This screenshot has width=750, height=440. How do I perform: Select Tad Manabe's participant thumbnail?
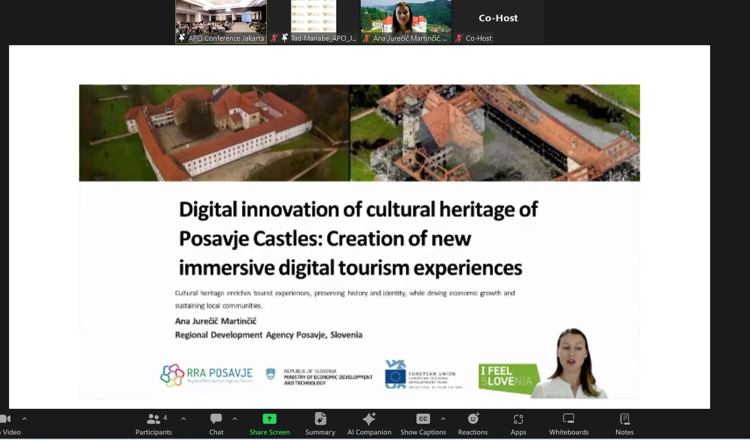click(x=314, y=21)
